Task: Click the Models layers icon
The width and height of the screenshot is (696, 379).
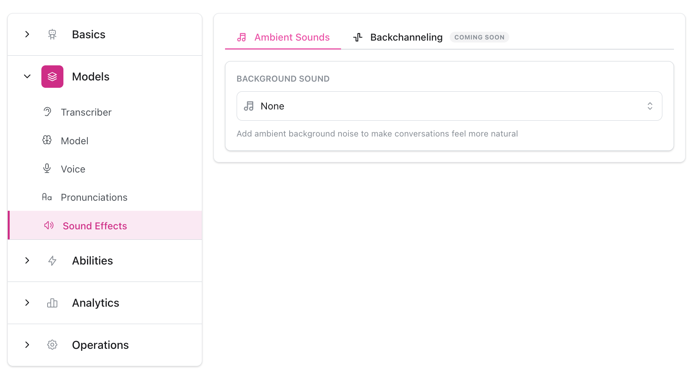Action: [52, 76]
